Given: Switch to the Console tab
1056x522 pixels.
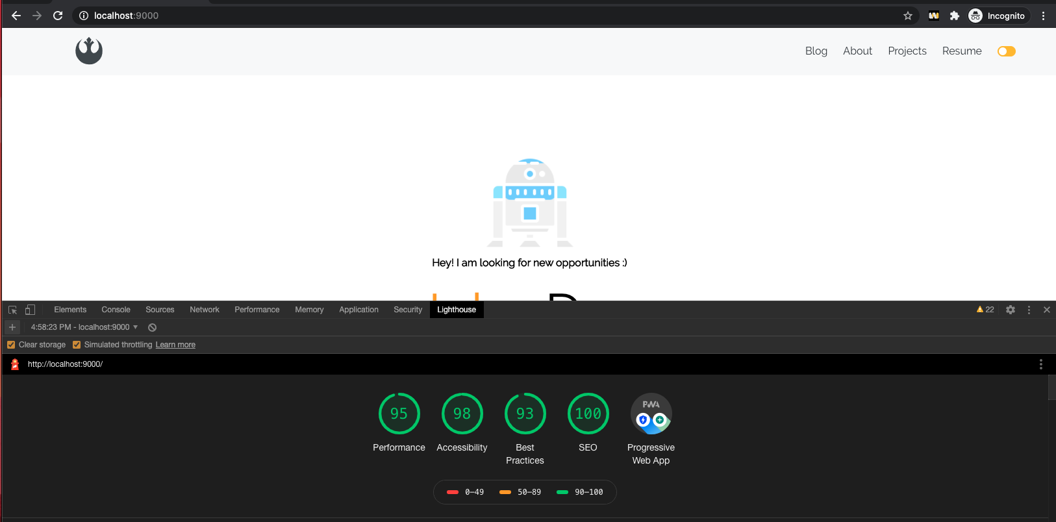Looking at the screenshot, I should pos(116,310).
